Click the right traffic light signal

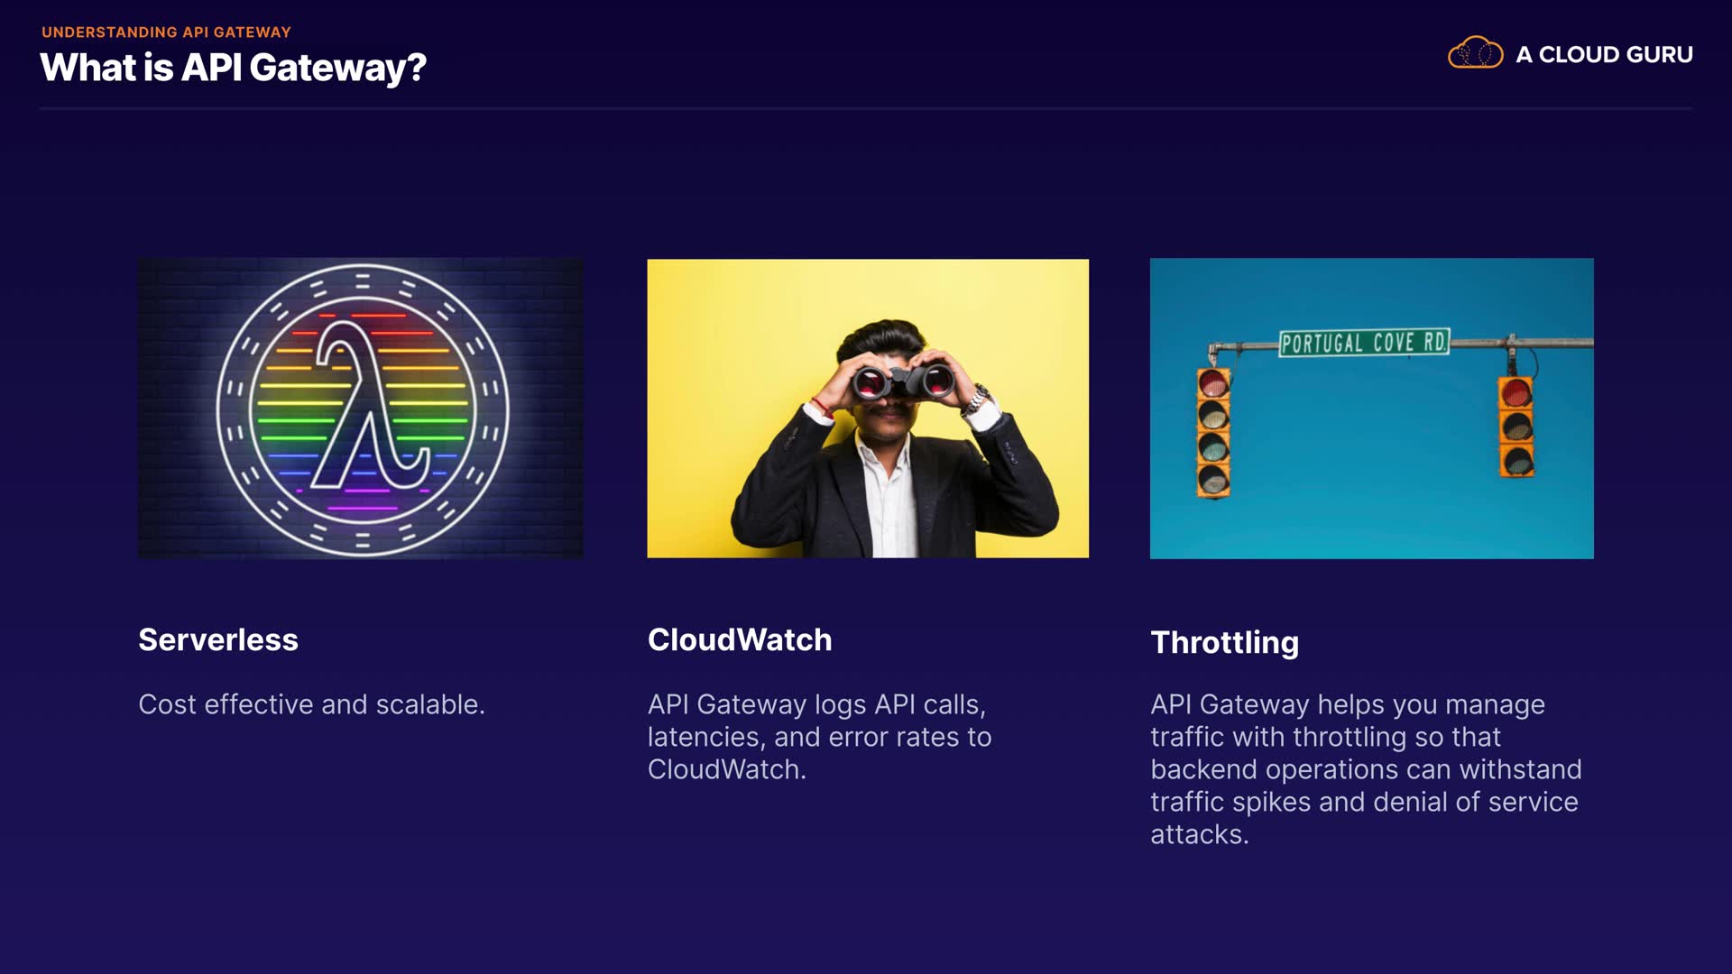click(x=1516, y=427)
